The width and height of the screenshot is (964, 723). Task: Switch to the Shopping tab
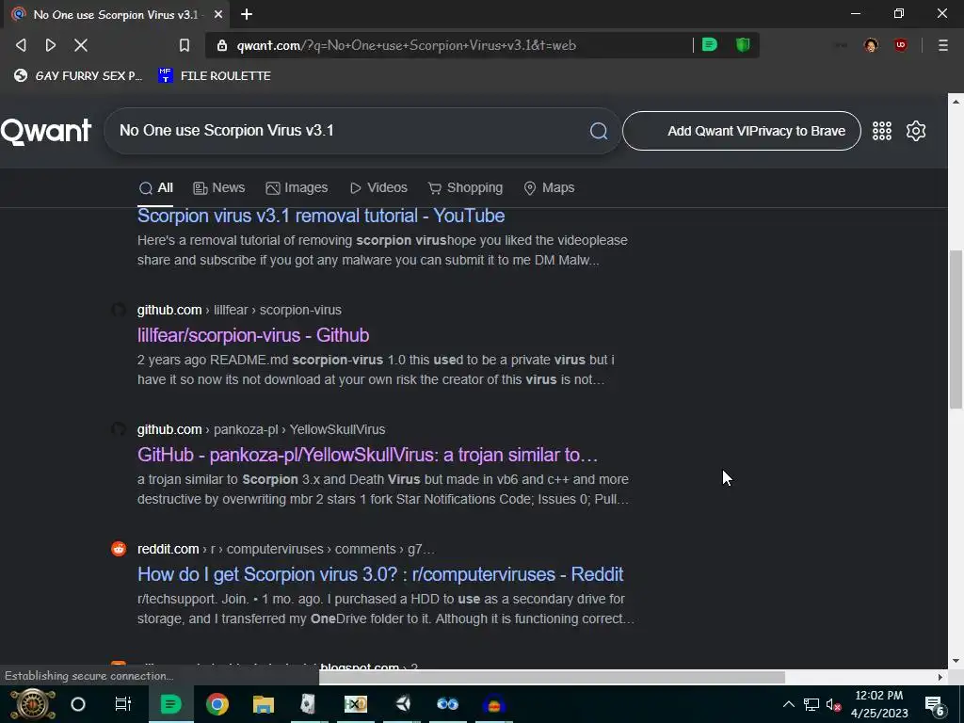(465, 187)
